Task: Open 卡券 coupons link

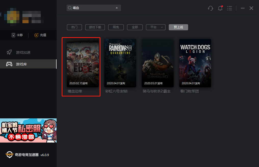Action: [17, 35]
